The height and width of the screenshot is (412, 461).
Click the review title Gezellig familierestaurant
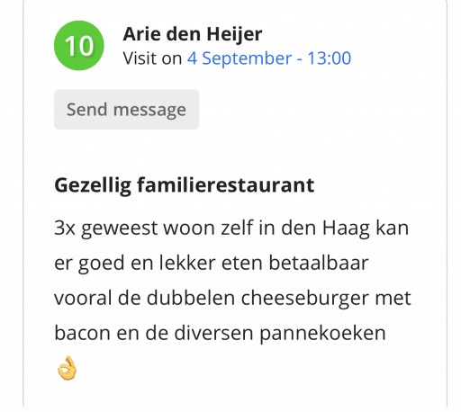[x=185, y=185]
